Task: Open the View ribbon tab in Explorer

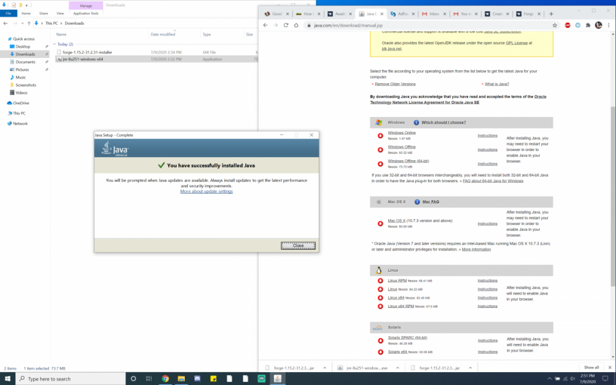Action: 60,13
